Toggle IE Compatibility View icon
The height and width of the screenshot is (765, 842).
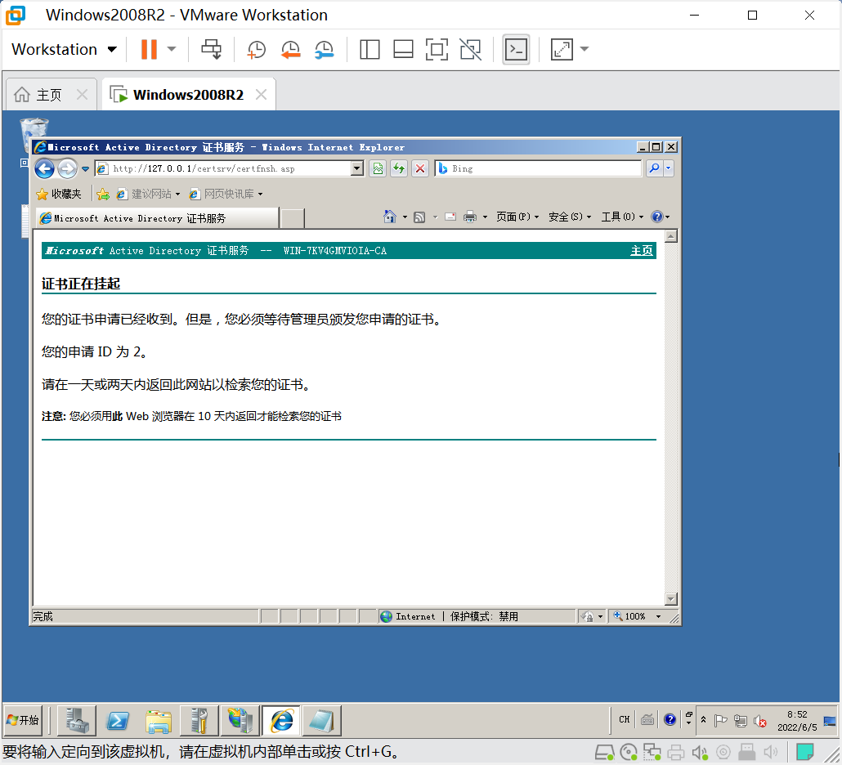[378, 168]
